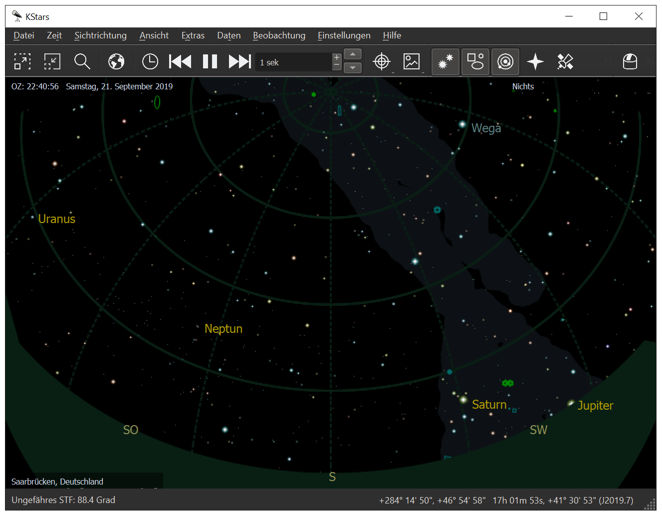Viewport: 662px width, 516px height.
Task: Click the OZ 22:40:56 time readout
Action: pyautogui.click(x=35, y=86)
